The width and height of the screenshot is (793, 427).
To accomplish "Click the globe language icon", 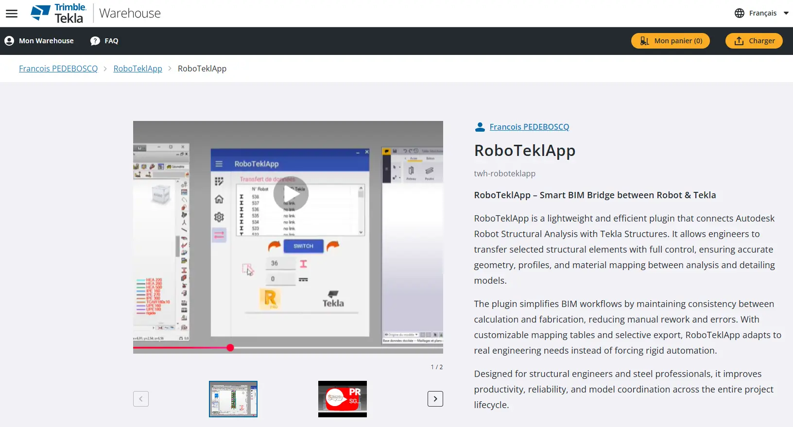I will pyautogui.click(x=739, y=13).
